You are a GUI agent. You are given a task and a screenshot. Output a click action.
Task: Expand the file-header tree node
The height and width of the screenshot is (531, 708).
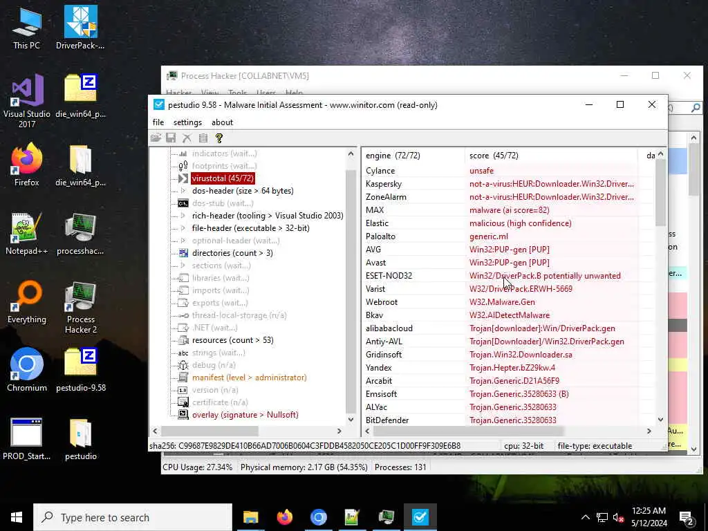coord(183,228)
